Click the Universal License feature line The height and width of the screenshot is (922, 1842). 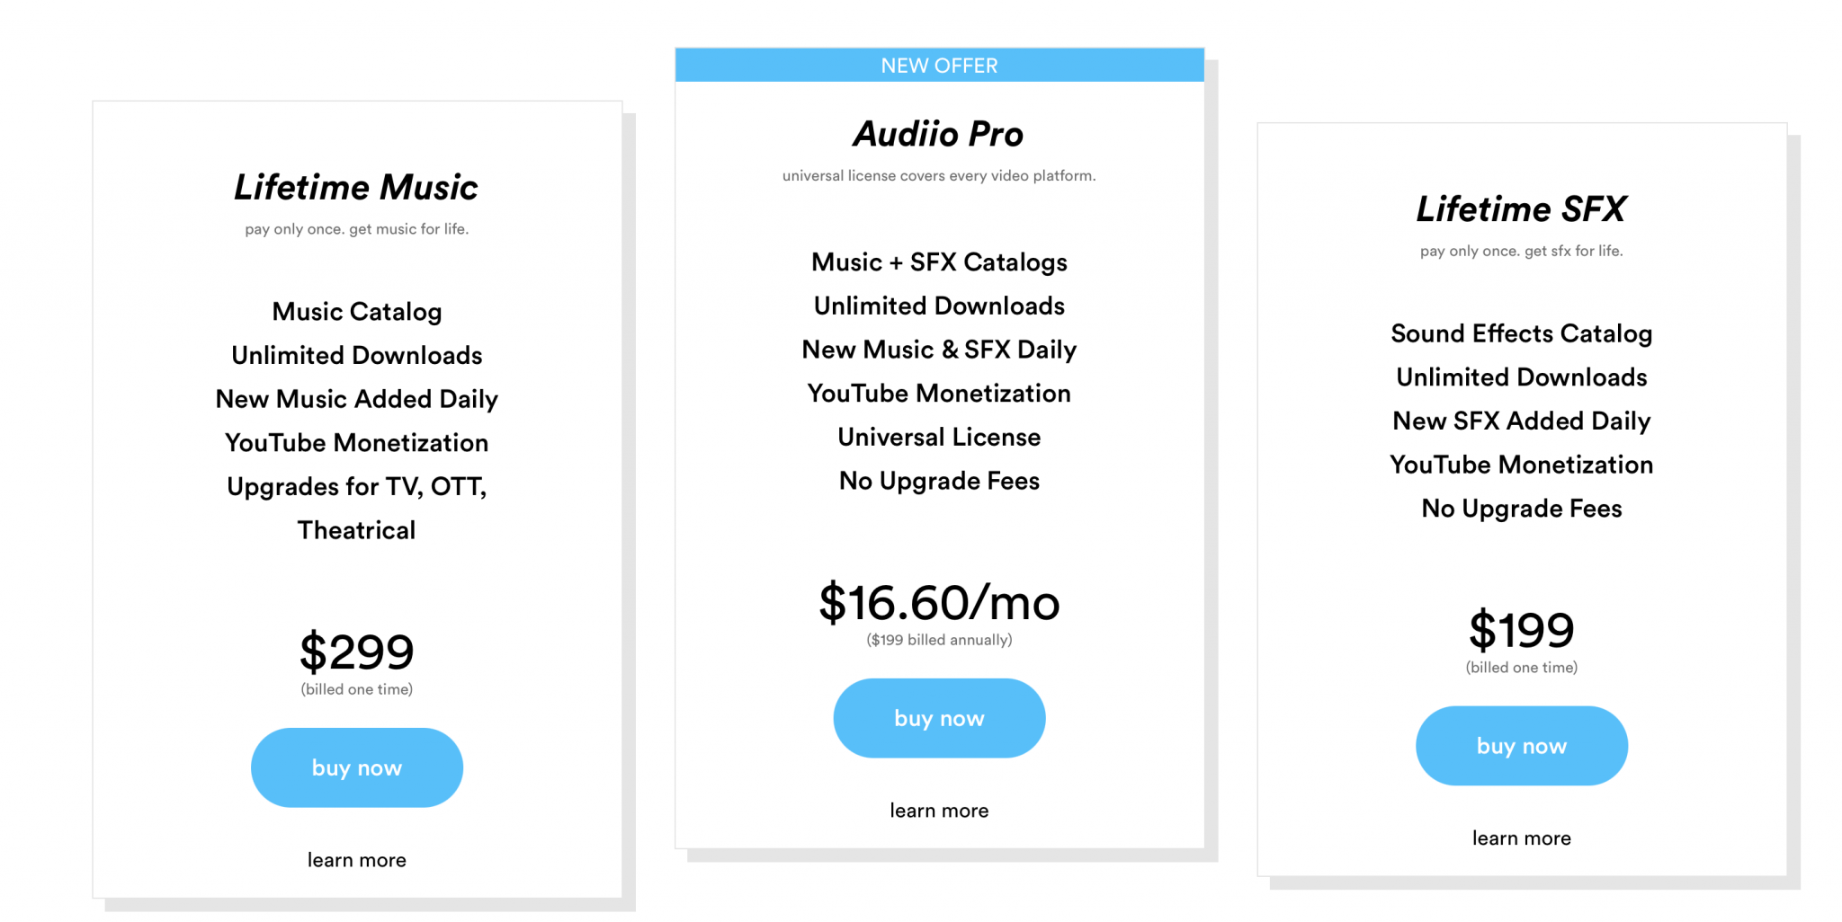(x=939, y=438)
